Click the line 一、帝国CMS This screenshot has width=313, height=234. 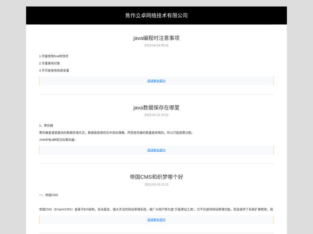pos(49,195)
